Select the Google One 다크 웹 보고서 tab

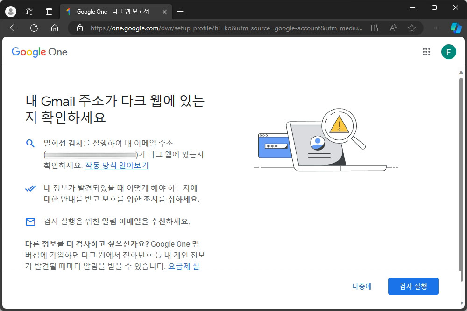pos(115,12)
